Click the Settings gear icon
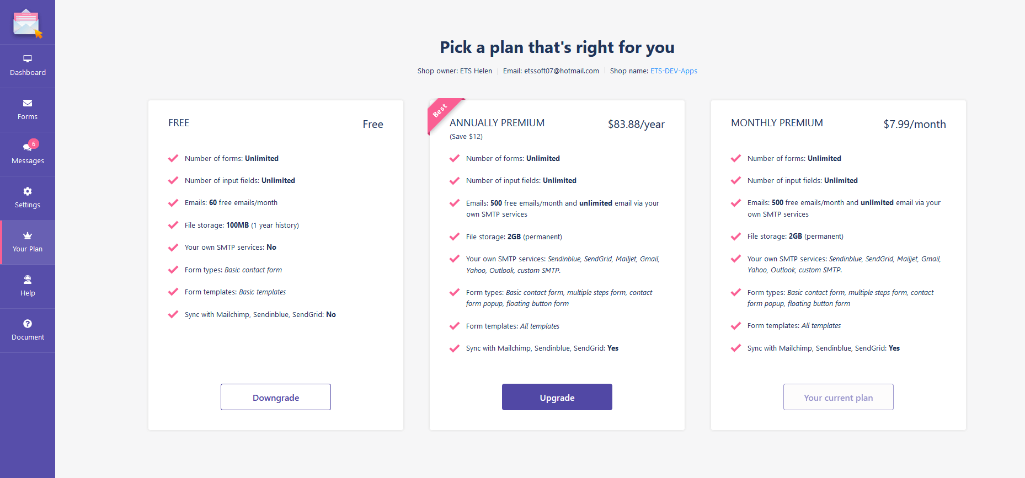The width and height of the screenshot is (1025, 478). point(28,191)
